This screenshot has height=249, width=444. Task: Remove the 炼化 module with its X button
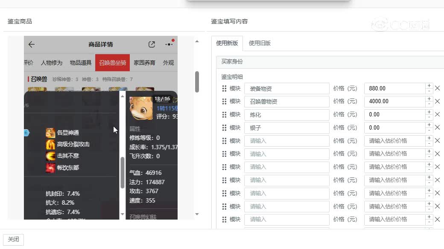point(437,114)
